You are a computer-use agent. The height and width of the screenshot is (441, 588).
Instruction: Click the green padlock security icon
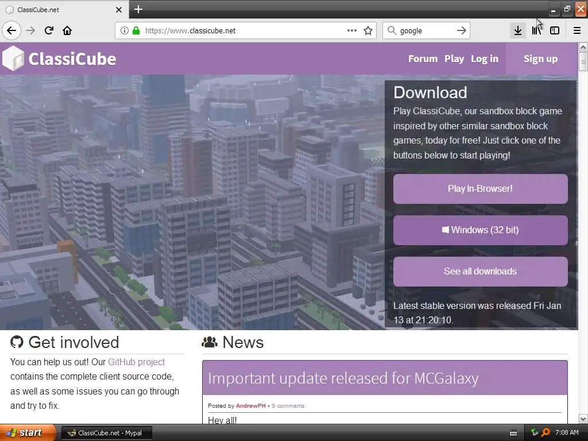click(136, 30)
